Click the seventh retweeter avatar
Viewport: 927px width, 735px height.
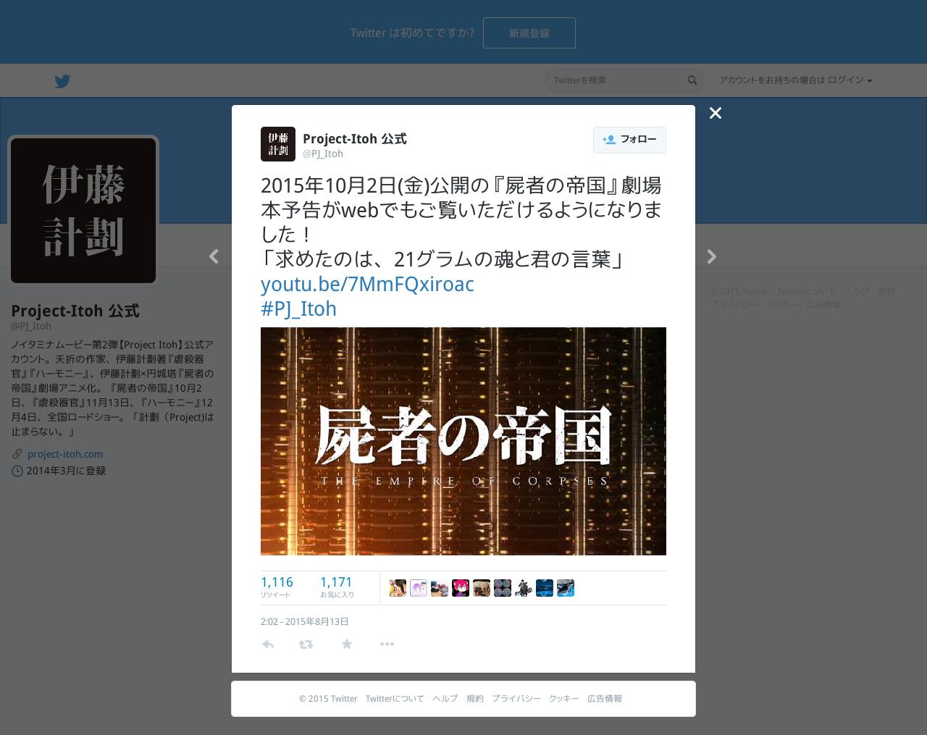tap(524, 588)
